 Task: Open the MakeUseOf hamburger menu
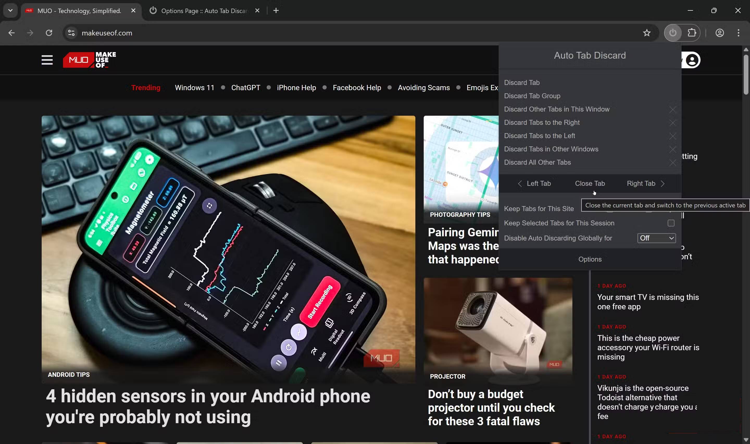[x=47, y=60]
